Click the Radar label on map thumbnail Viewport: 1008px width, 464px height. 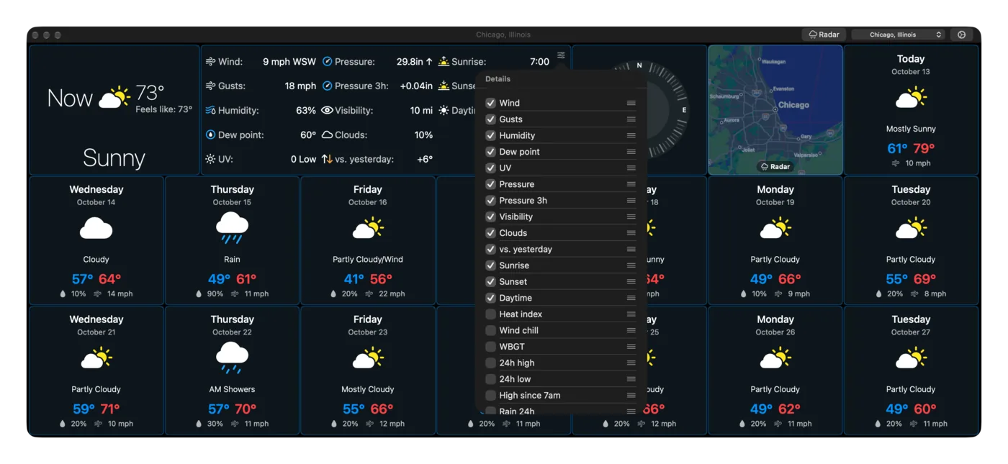(775, 166)
